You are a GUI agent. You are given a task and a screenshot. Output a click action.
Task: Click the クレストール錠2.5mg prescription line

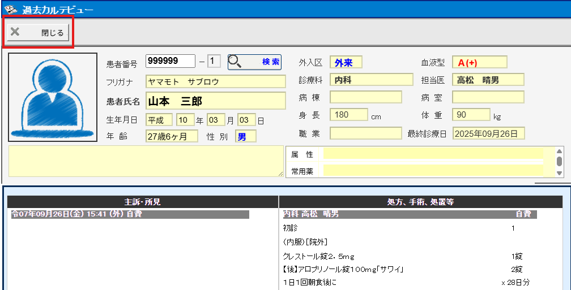[x=318, y=256]
